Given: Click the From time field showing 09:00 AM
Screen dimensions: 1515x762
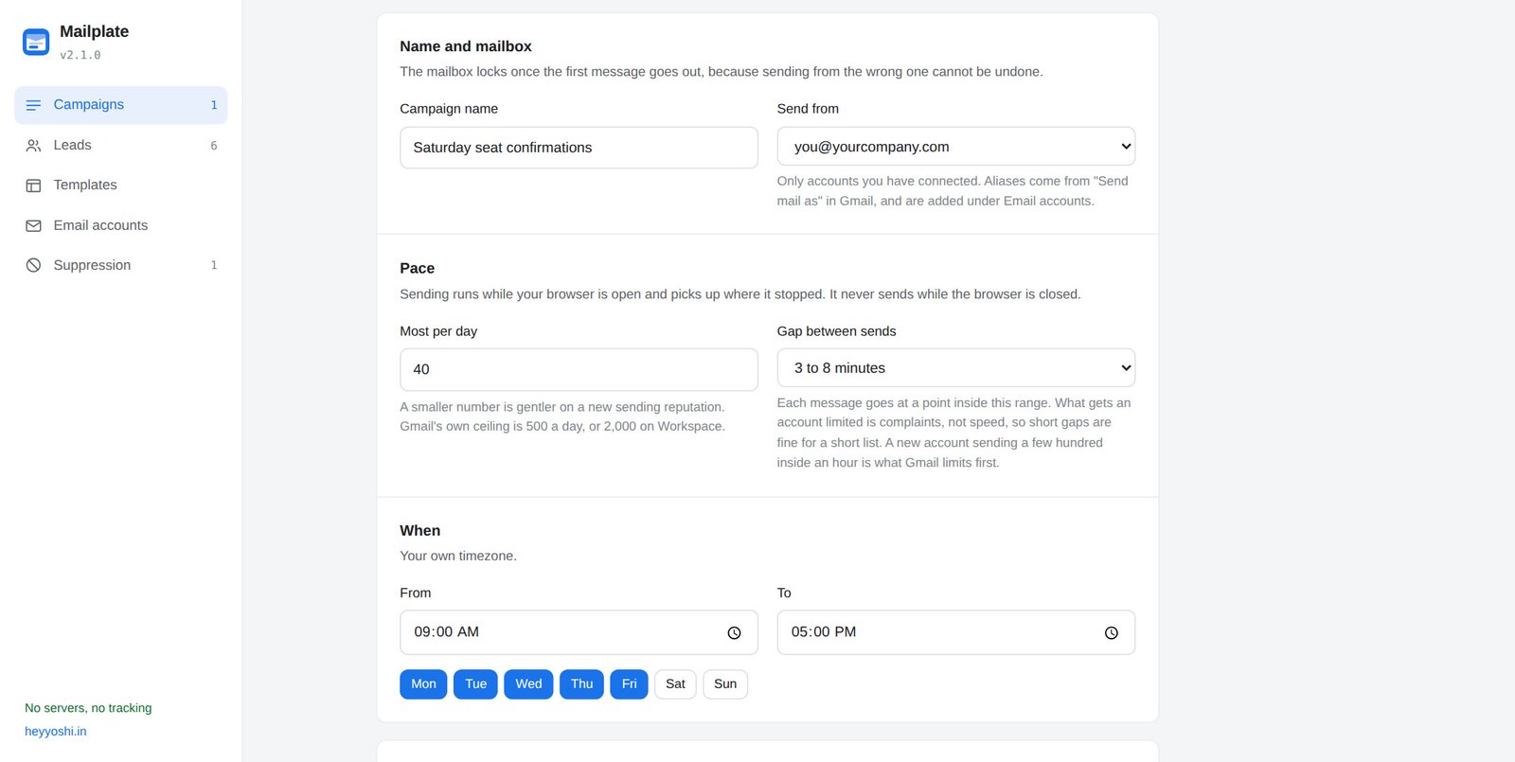Looking at the screenshot, I should [x=579, y=632].
